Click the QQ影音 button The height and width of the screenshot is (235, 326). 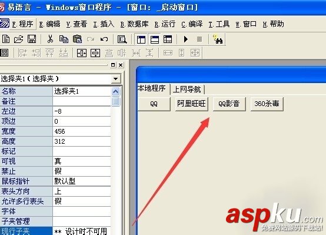coord(229,104)
